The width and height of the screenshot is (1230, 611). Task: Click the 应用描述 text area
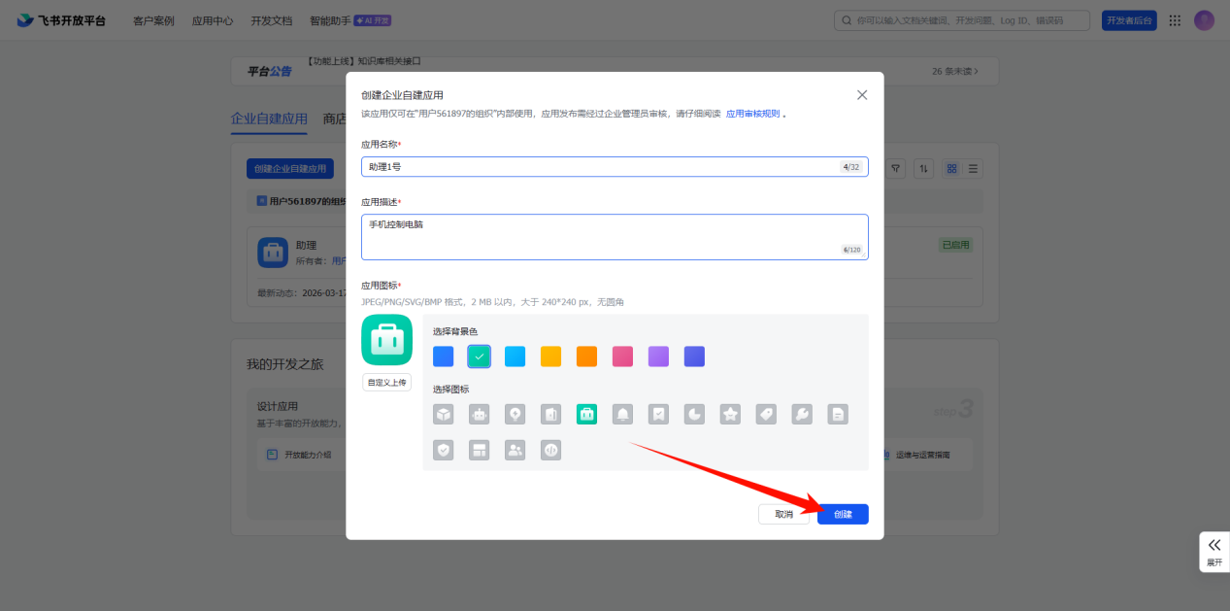pyautogui.click(x=615, y=237)
